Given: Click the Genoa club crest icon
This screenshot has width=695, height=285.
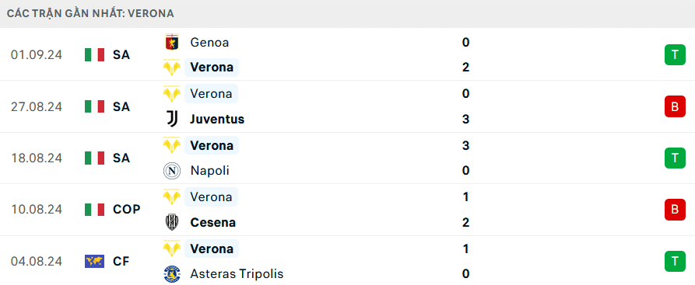Looking at the screenshot, I should click(x=171, y=43).
